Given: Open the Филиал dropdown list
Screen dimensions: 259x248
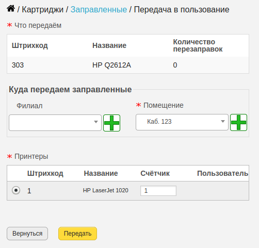Looking at the screenshot, I should pos(55,123).
